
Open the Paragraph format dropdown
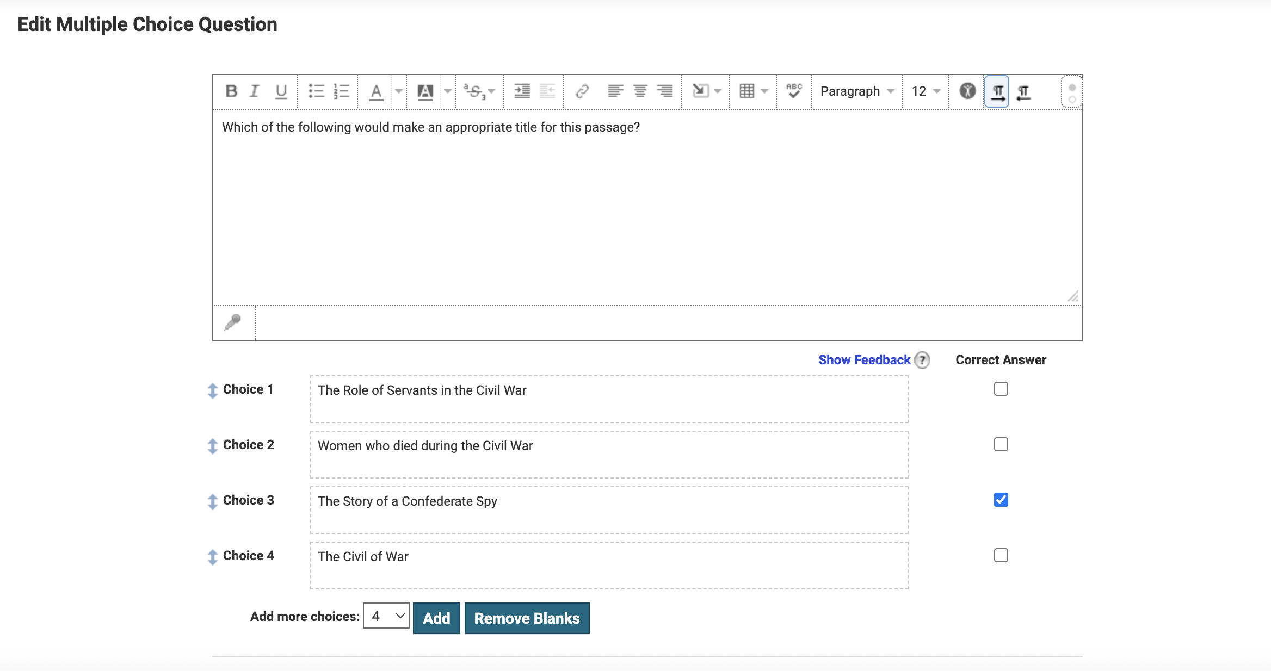[857, 91]
